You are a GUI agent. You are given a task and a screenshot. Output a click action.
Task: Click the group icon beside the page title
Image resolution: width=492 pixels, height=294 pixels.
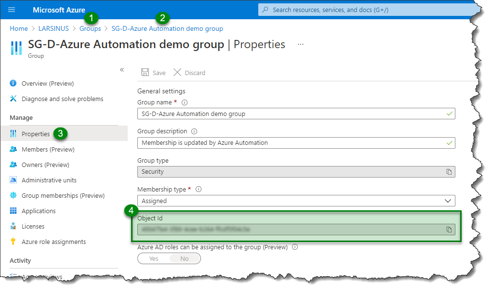point(16,48)
